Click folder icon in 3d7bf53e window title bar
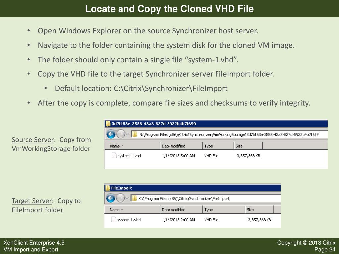Viewport: 339px width, 254px height. (x=108, y=124)
